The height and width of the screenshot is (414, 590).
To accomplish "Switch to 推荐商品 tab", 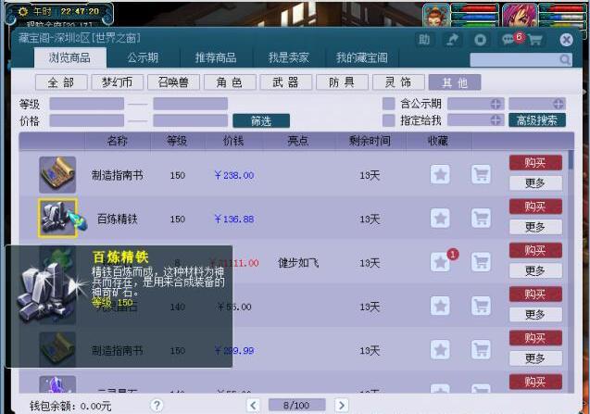I will click(216, 58).
